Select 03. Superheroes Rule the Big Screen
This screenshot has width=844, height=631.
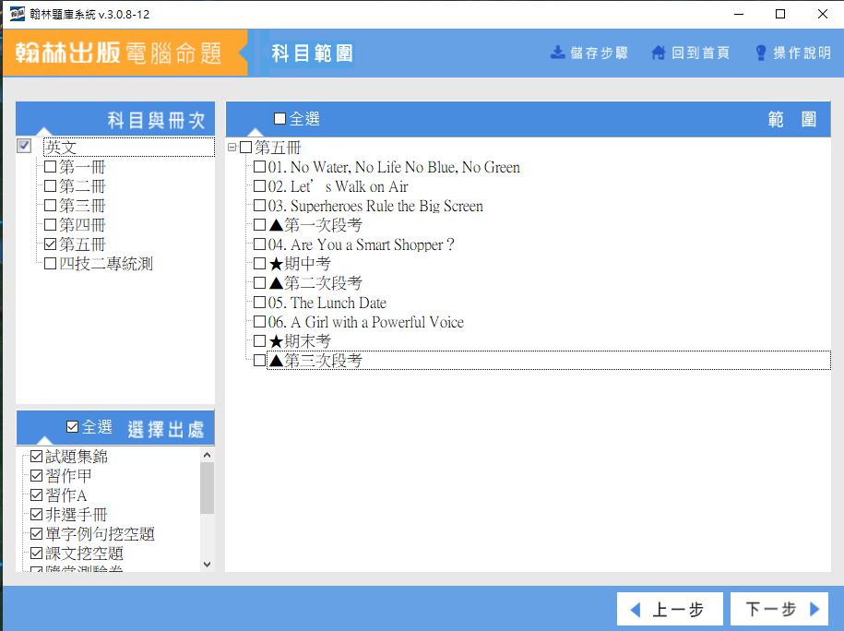[x=375, y=206]
